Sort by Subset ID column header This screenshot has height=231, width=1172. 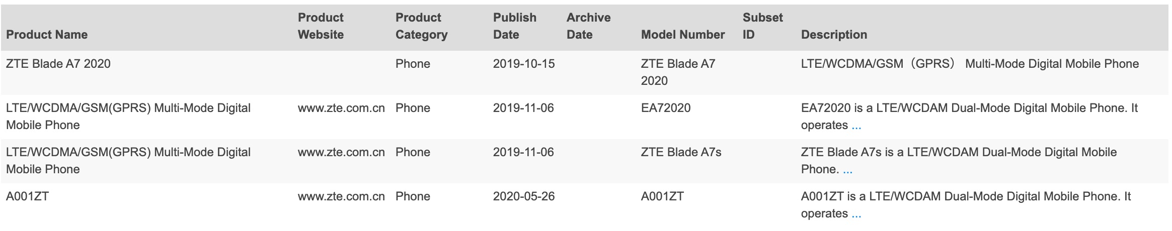762,26
